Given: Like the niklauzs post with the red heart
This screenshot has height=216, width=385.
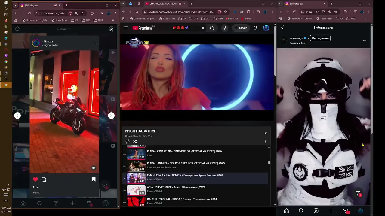Looking at the screenshot, I should (35, 179).
